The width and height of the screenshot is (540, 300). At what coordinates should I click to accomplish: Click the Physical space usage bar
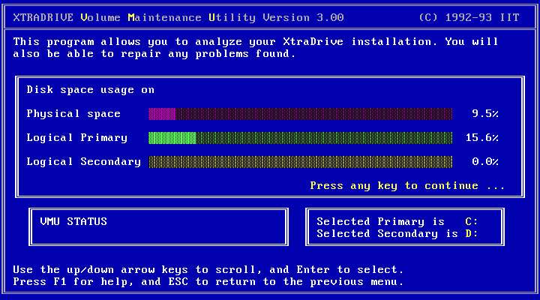[300, 114]
